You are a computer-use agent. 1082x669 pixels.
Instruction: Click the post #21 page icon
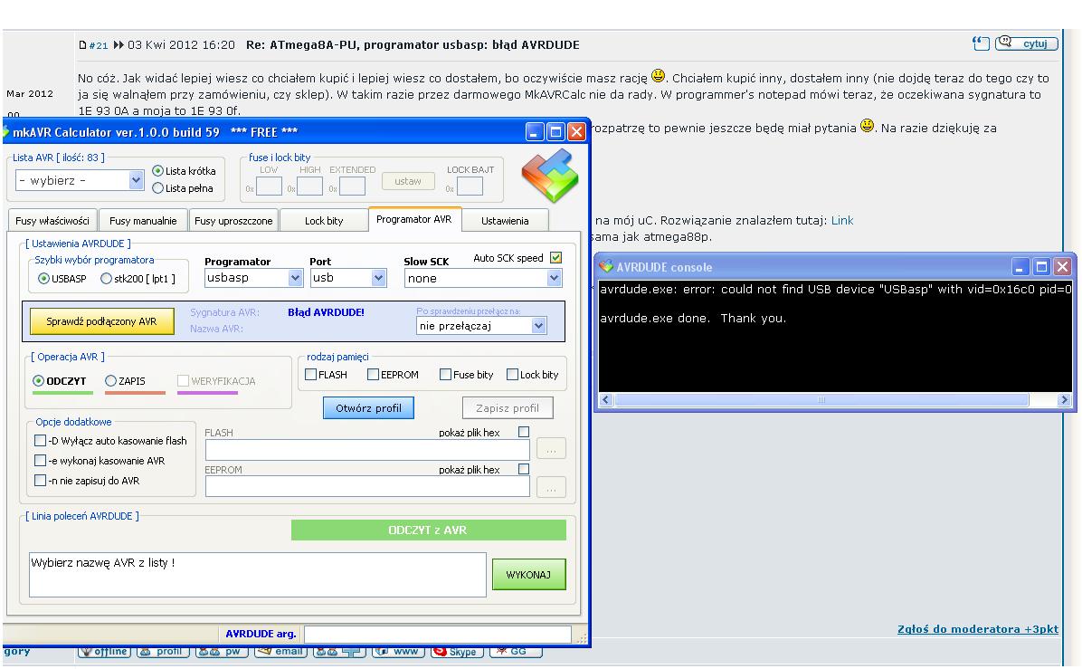pos(83,45)
